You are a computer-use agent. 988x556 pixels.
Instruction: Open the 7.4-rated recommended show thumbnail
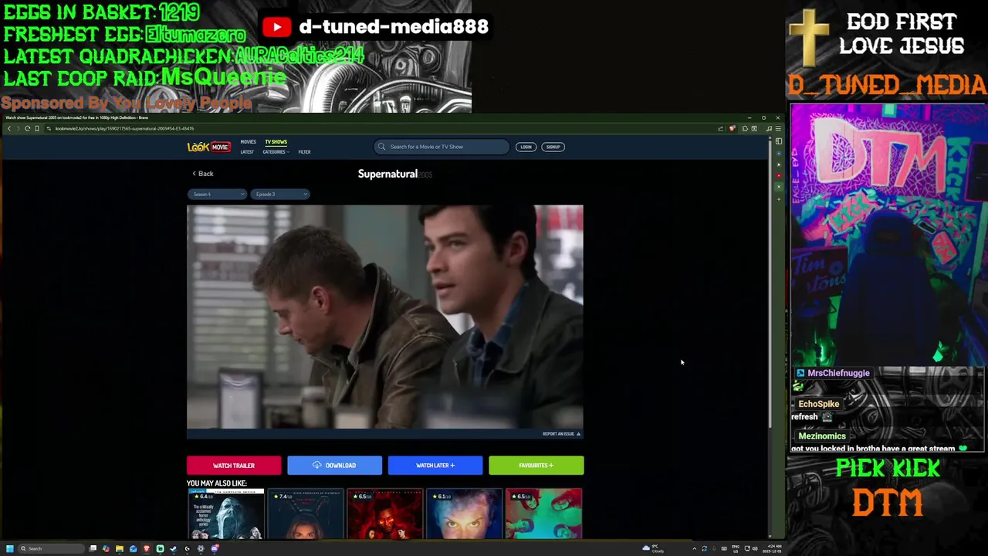pyautogui.click(x=306, y=514)
